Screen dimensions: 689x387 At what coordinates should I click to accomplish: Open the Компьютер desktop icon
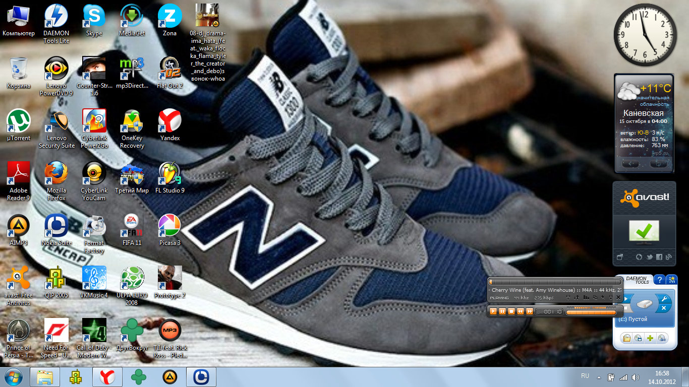point(19,21)
